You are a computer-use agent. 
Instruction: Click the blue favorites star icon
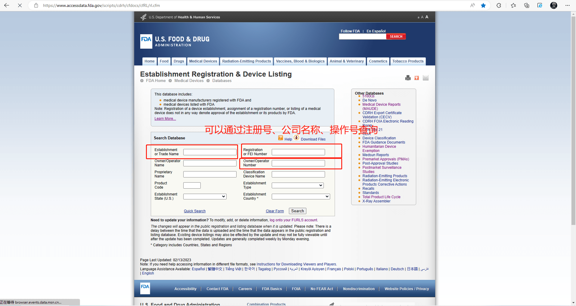coord(483,5)
